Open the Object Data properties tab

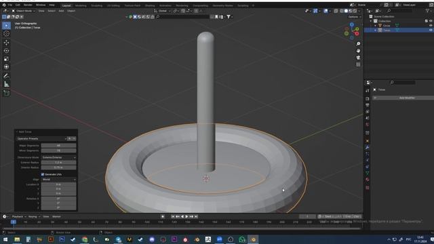coord(368,174)
